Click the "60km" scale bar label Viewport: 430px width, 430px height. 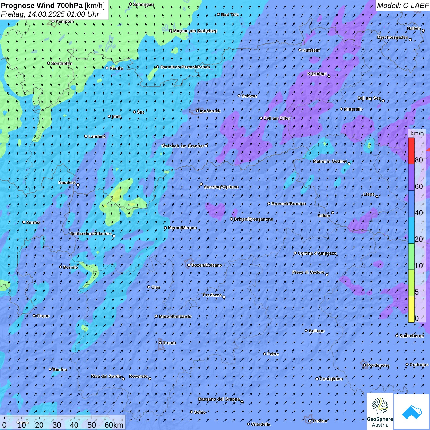[114, 425]
